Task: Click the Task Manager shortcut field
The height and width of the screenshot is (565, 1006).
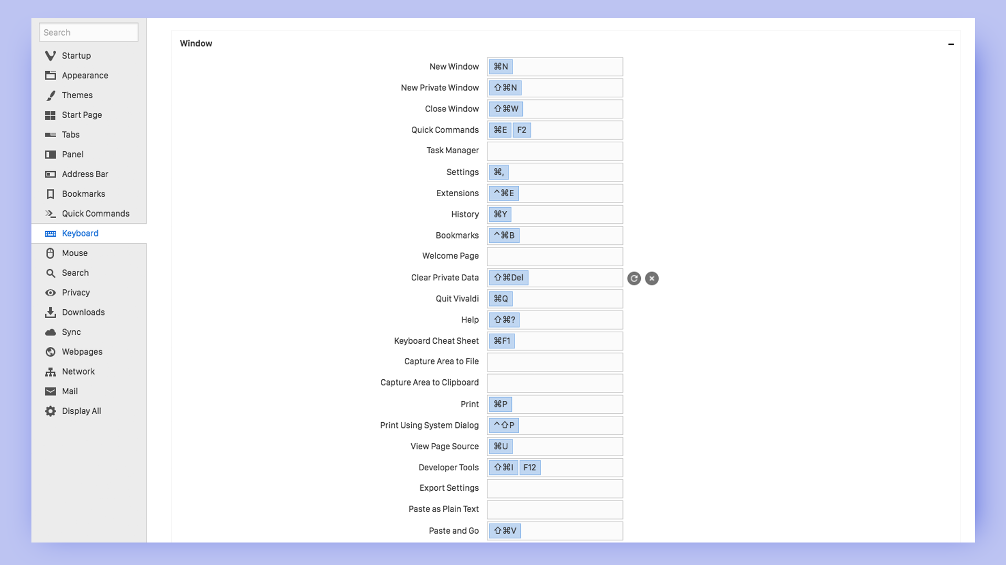Action: pos(554,151)
